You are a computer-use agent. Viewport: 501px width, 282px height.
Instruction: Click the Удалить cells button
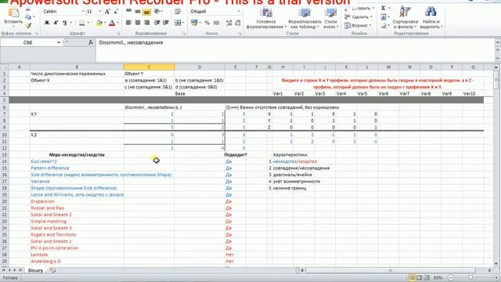click(x=358, y=17)
